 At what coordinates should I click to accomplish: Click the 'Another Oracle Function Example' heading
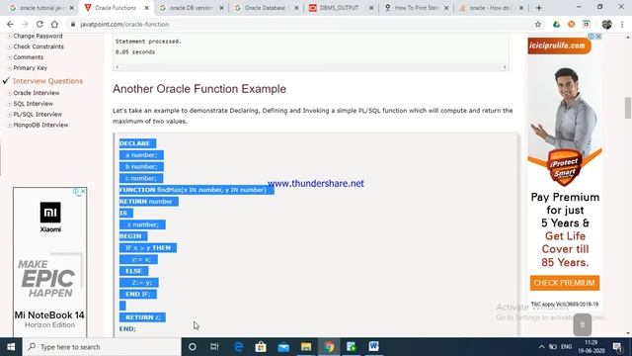pyautogui.click(x=199, y=89)
